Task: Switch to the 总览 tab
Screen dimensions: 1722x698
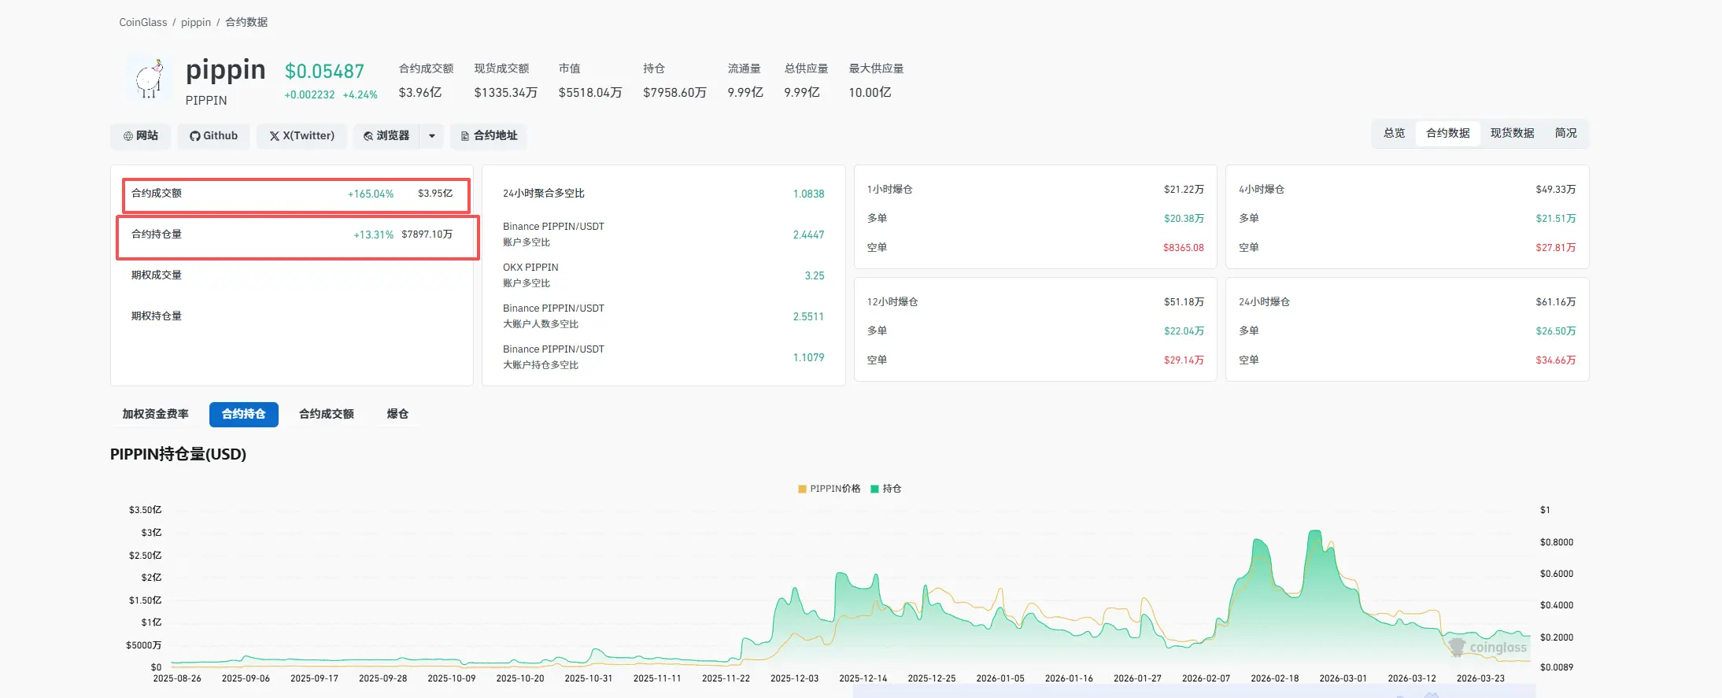Action: pyautogui.click(x=1394, y=134)
